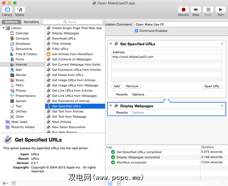Edit the Dictation Command text field

click(x=181, y=25)
